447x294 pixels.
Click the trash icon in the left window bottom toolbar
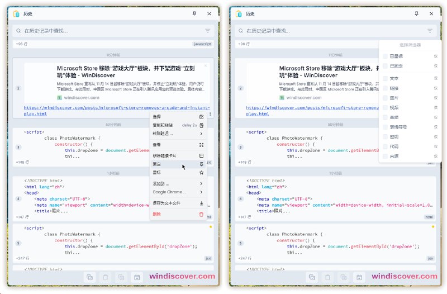[106, 277]
